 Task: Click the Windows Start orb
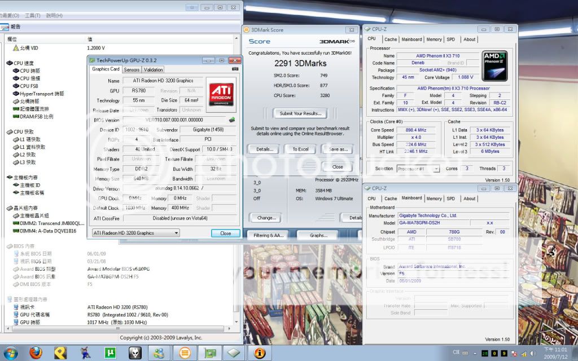[10, 353]
